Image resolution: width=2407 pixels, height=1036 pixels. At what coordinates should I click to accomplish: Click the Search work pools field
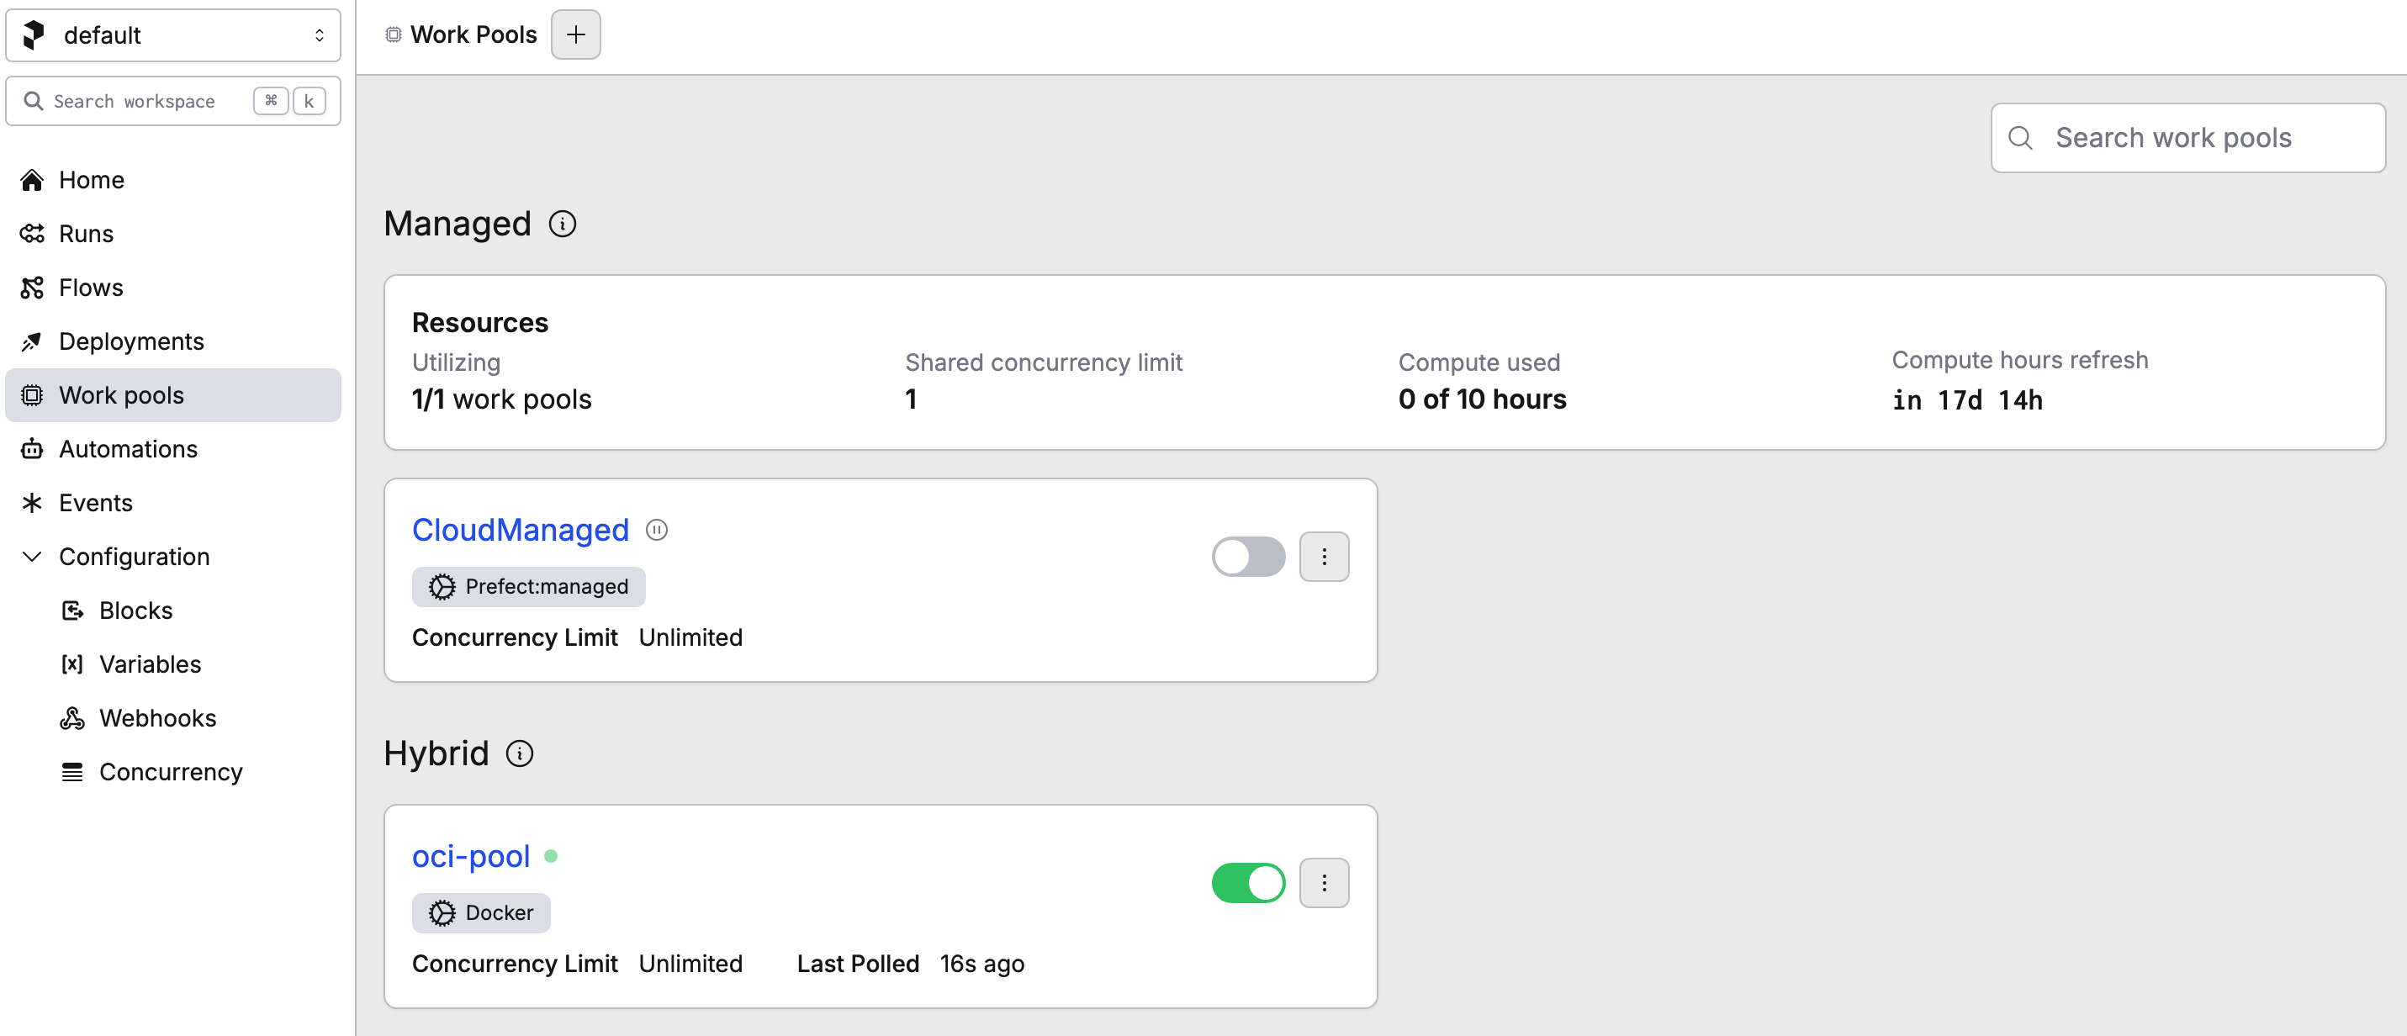coord(2187,138)
